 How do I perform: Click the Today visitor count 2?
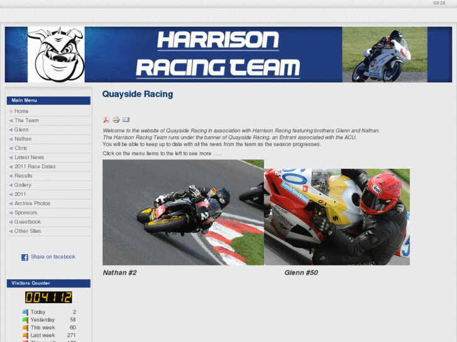74,312
